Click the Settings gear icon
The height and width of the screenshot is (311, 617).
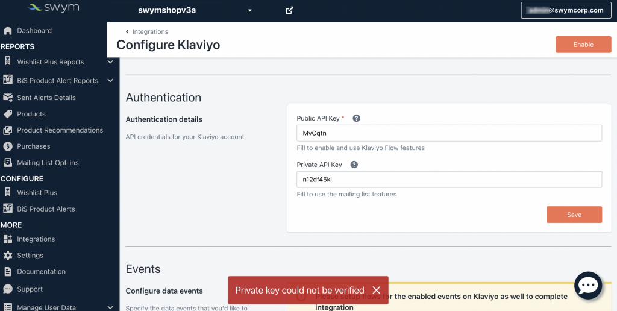[x=7, y=256]
